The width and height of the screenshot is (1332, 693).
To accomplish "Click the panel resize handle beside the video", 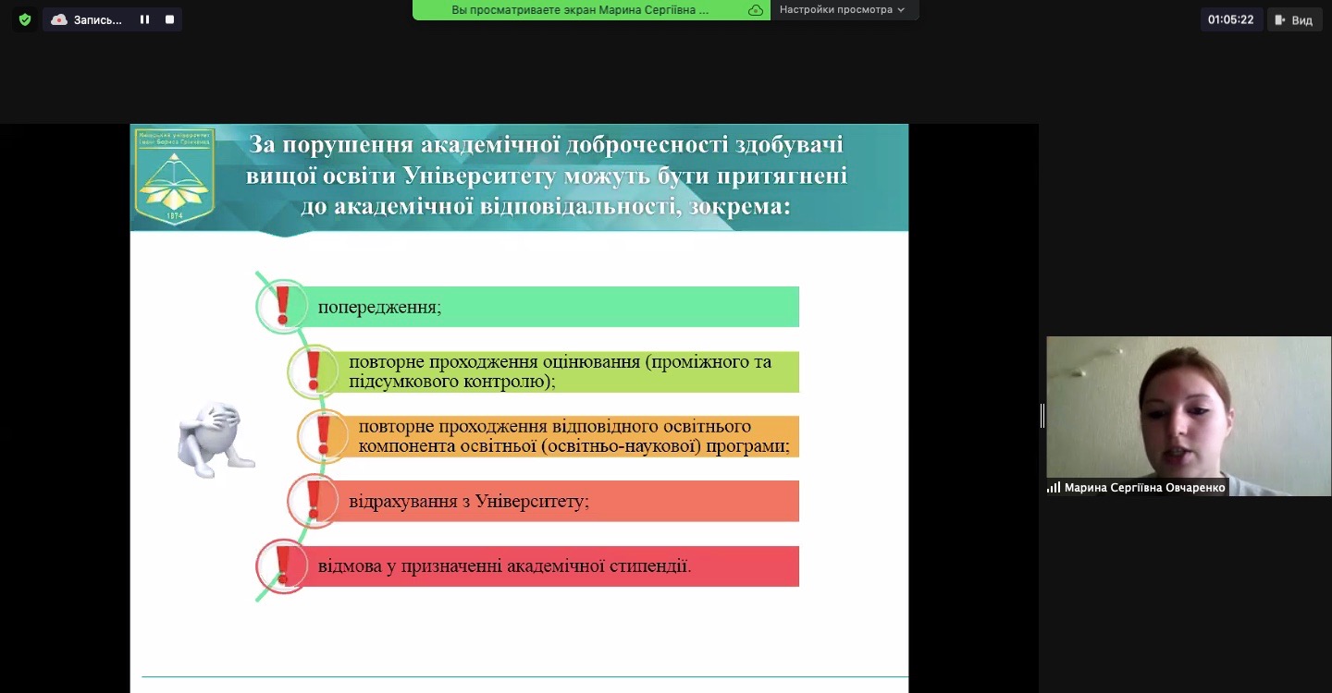I will tap(1042, 416).
